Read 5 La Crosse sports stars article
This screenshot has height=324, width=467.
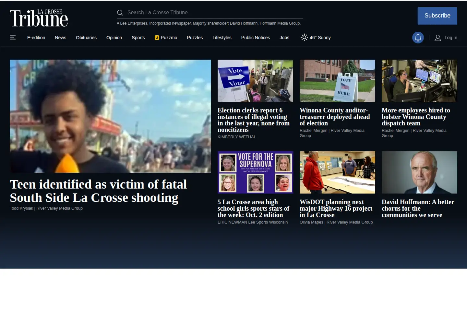click(x=253, y=208)
